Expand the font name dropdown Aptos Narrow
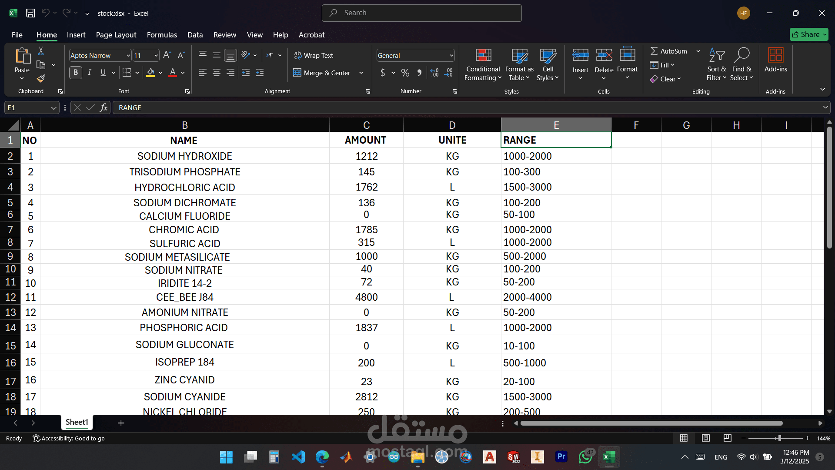The height and width of the screenshot is (470, 835). 128,56
